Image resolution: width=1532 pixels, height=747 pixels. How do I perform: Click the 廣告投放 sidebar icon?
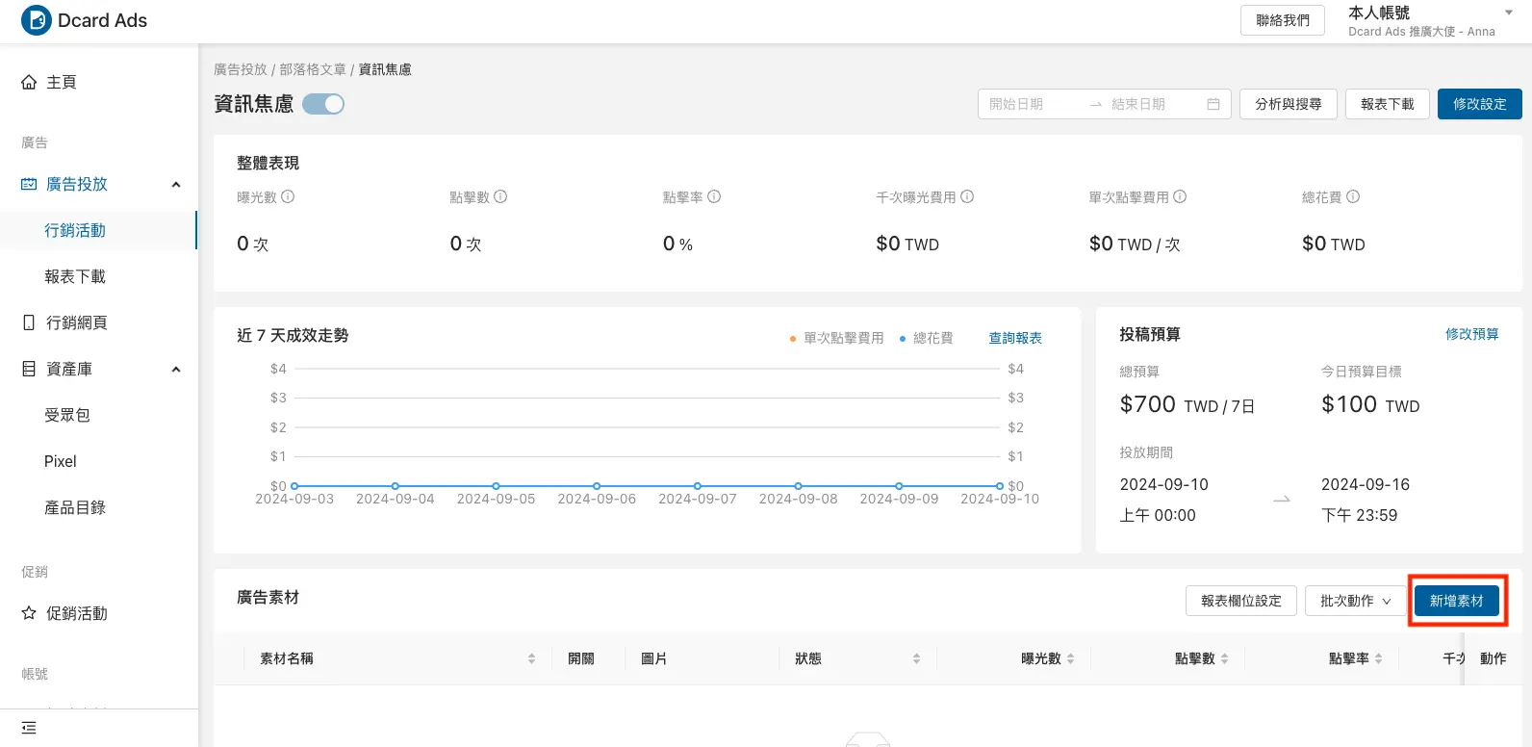29,184
